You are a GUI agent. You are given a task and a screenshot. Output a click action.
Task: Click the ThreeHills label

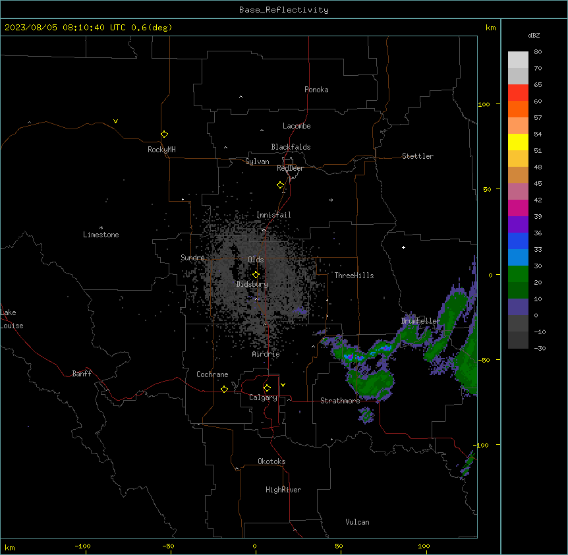pyautogui.click(x=354, y=276)
